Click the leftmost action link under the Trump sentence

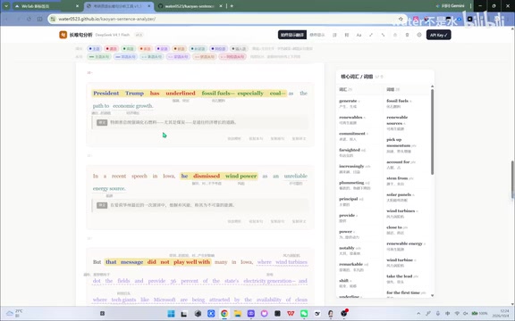point(234,138)
